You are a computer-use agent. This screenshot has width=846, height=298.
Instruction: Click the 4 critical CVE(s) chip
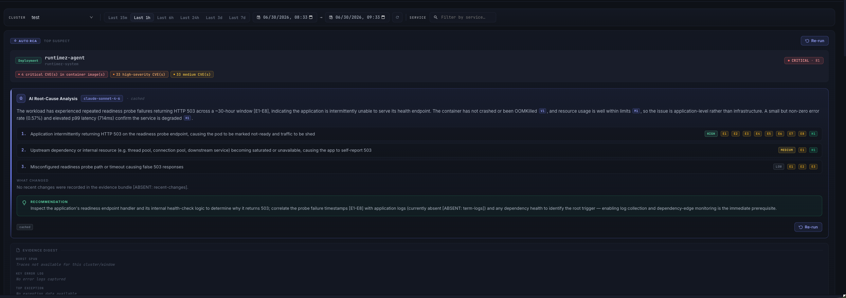[x=61, y=74]
